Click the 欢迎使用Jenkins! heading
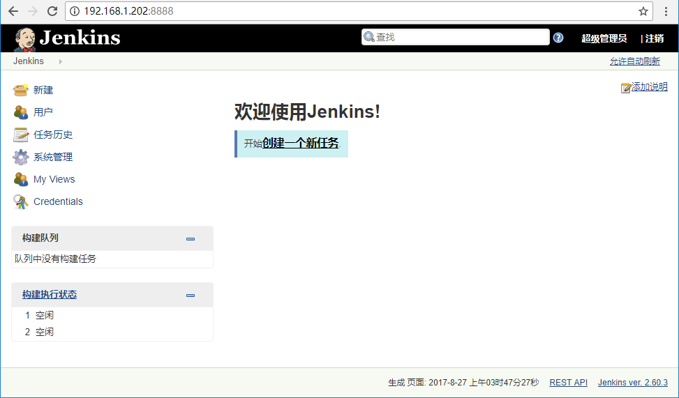 click(x=308, y=112)
